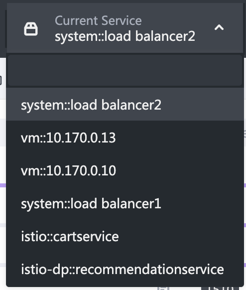The height and width of the screenshot is (290, 246).
Task: Click the Current Service label text
Action: tap(98, 20)
